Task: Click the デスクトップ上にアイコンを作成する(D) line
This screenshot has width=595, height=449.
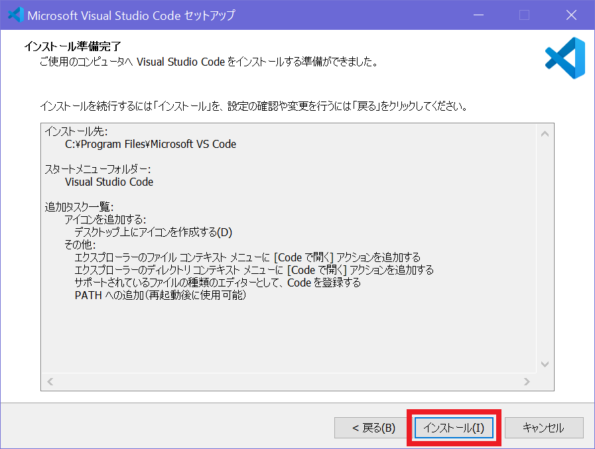Action: tap(153, 232)
